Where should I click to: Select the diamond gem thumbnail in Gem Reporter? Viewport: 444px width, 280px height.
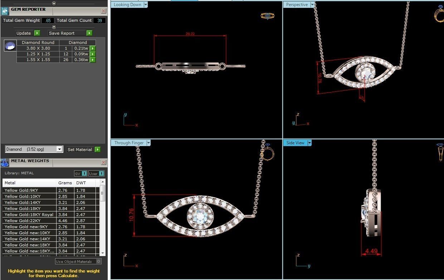coord(10,46)
